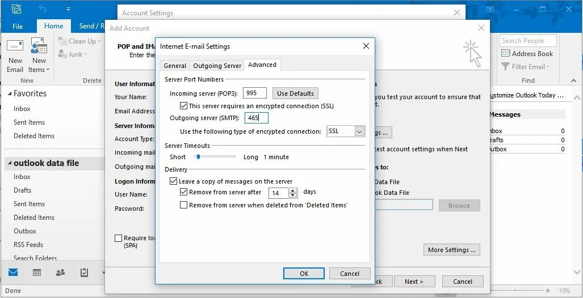Screen dimensions: 583x298
Task: Open Drafts under outlook data file
Action: coord(22,190)
